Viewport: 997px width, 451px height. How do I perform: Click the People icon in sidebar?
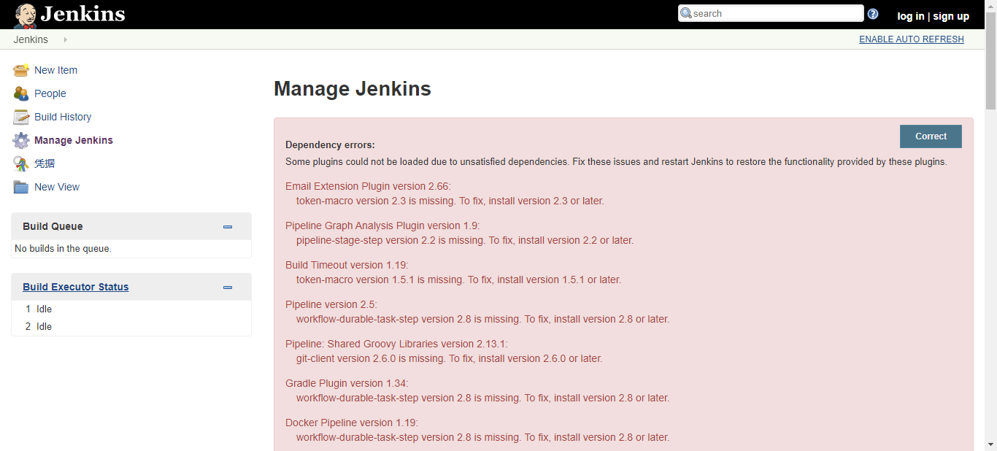click(21, 93)
